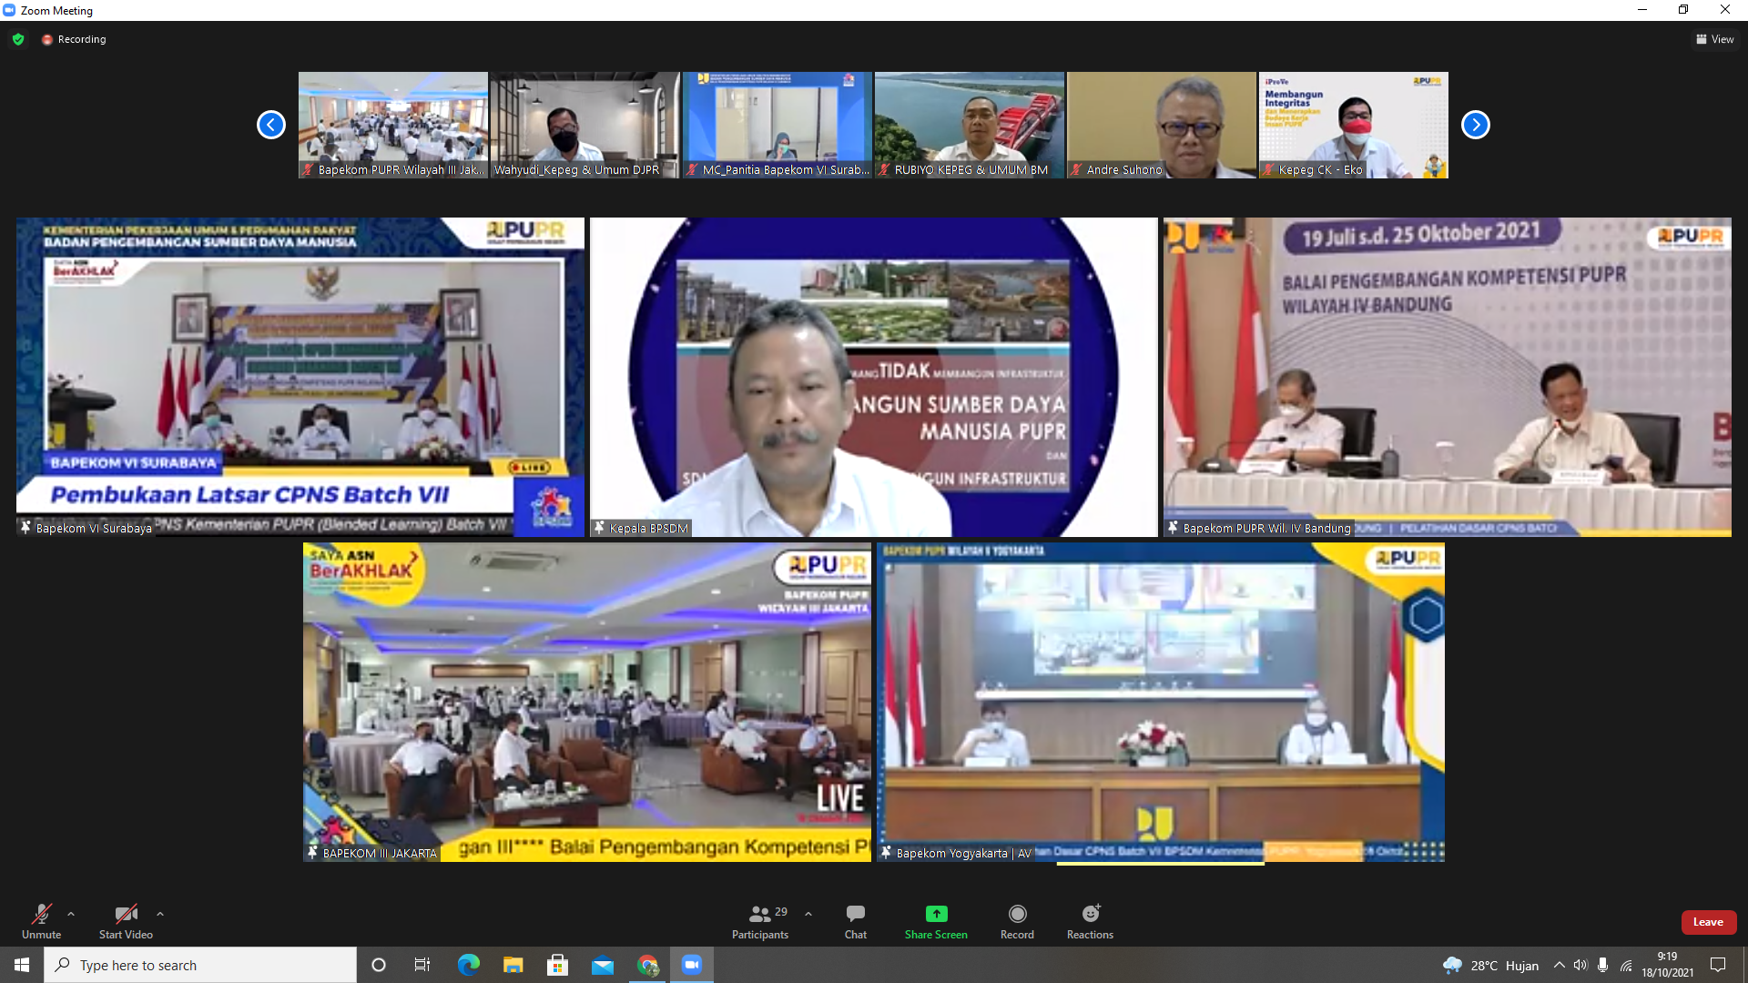Open Cortana circle icon on taskbar

pyautogui.click(x=379, y=965)
